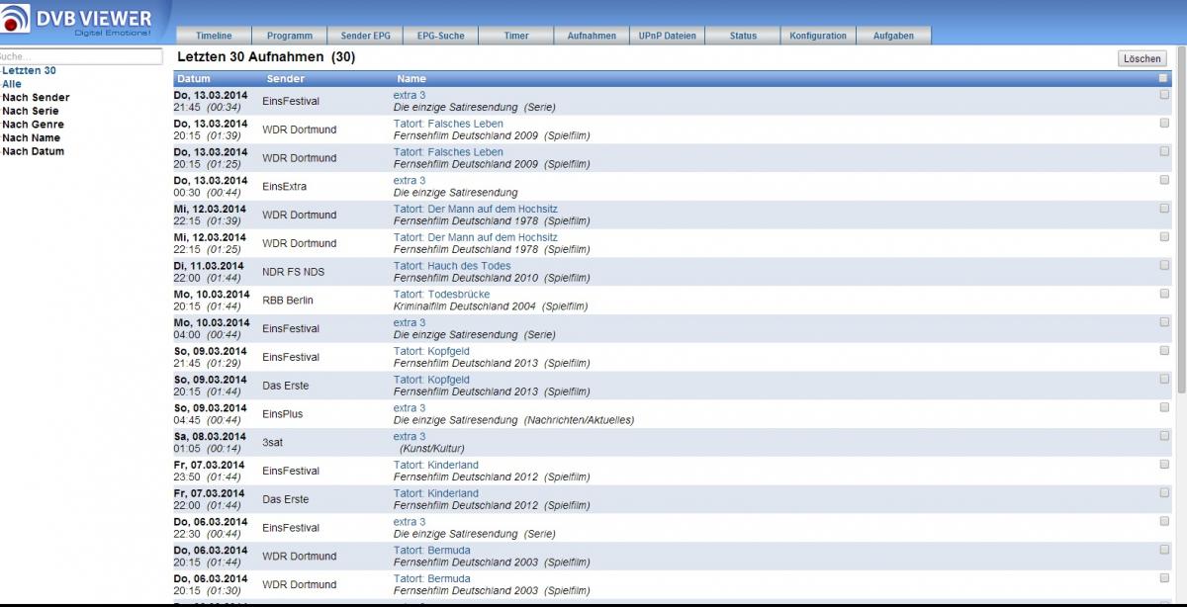Click the NDR FS NDS sender cell
The image size is (1187, 607).
tap(293, 272)
